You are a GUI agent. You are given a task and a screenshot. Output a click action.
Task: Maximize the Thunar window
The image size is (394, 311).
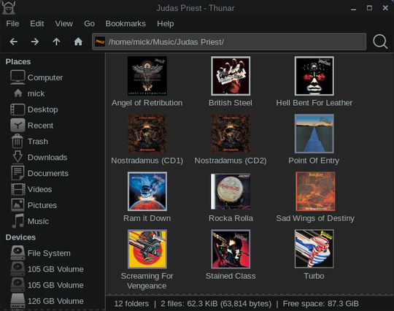(369, 8)
